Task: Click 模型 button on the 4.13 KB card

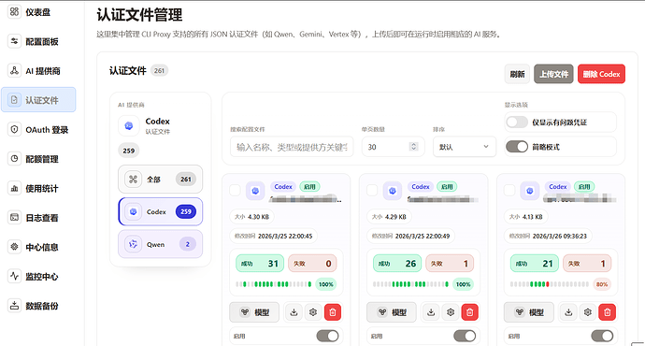Action: pos(529,312)
